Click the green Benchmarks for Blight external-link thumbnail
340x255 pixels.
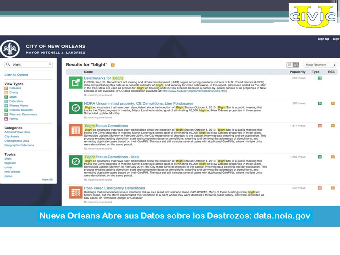point(76,83)
